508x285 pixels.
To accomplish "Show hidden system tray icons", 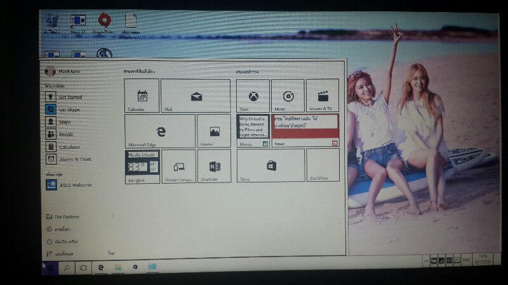I will (427, 261).
